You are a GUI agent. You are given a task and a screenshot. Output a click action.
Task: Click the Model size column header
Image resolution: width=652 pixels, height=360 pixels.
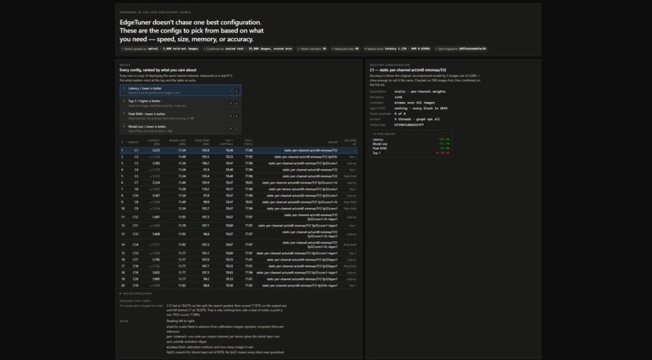pyautogui.click(x=177, y=142)
